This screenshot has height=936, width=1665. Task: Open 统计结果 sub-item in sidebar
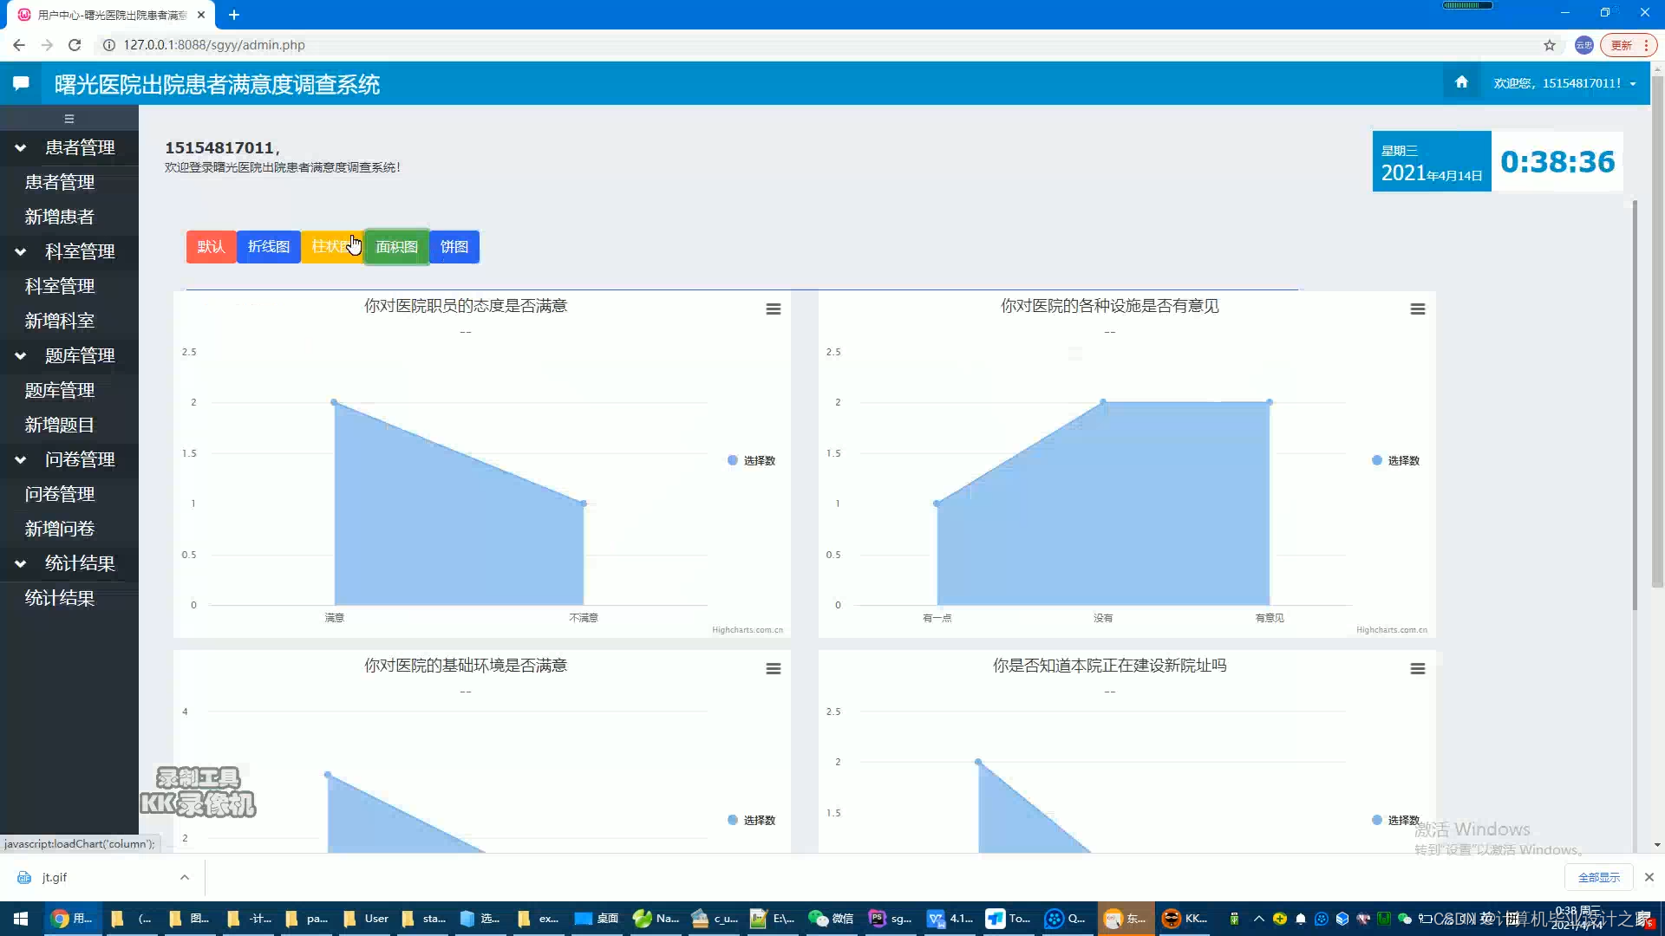pos(60,598)
